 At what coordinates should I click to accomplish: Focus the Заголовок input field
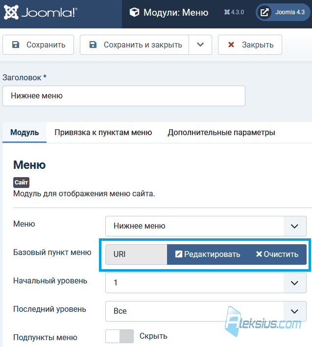click(x=124, y=96)
